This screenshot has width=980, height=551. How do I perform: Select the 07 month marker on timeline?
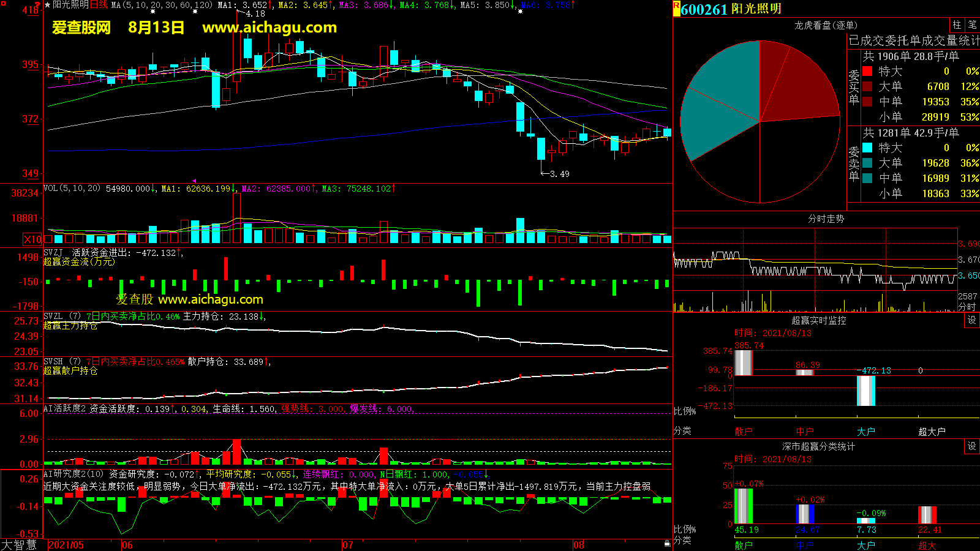(x=348, y=545)
